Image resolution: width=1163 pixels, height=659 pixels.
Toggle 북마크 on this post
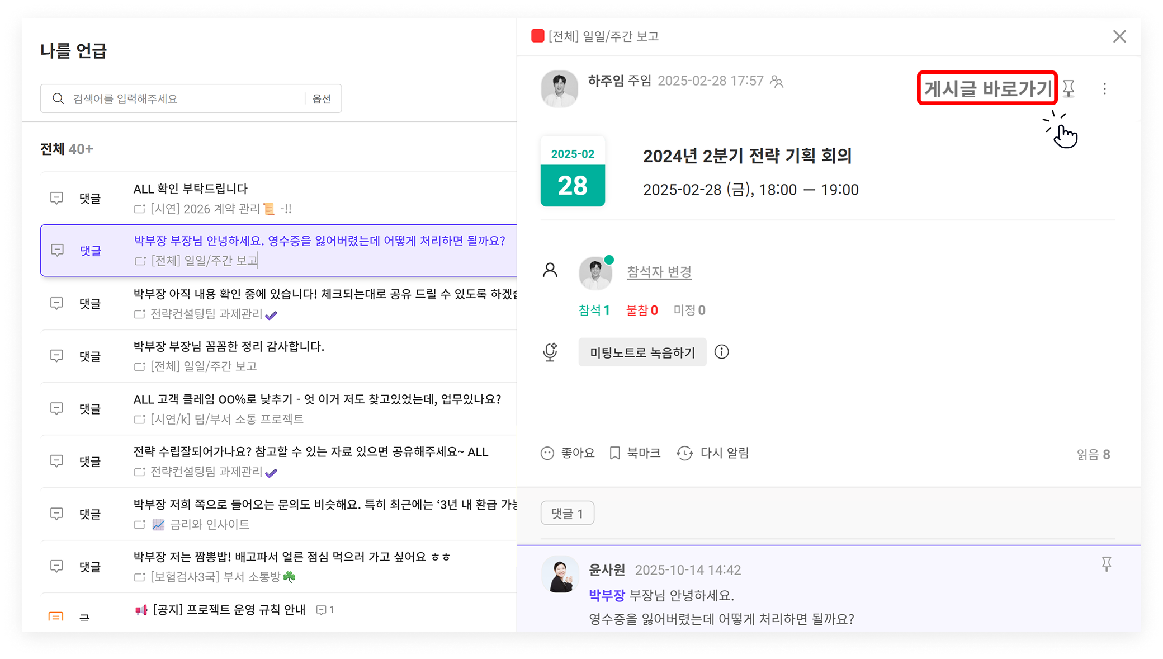coord(635,453)
